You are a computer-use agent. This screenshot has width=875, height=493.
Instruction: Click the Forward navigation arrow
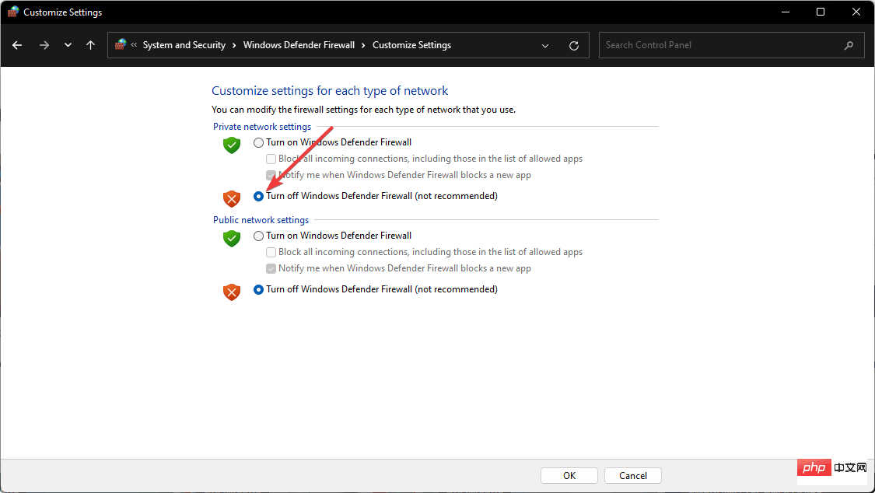[x=44, y=45]
